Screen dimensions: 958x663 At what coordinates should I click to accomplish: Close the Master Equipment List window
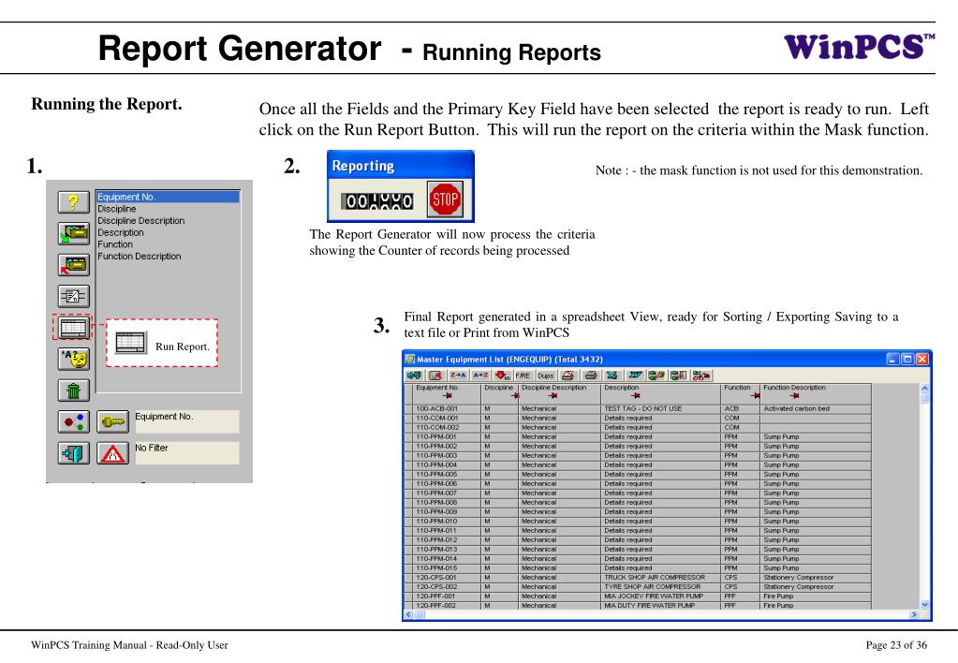click(x=922, y=360)
